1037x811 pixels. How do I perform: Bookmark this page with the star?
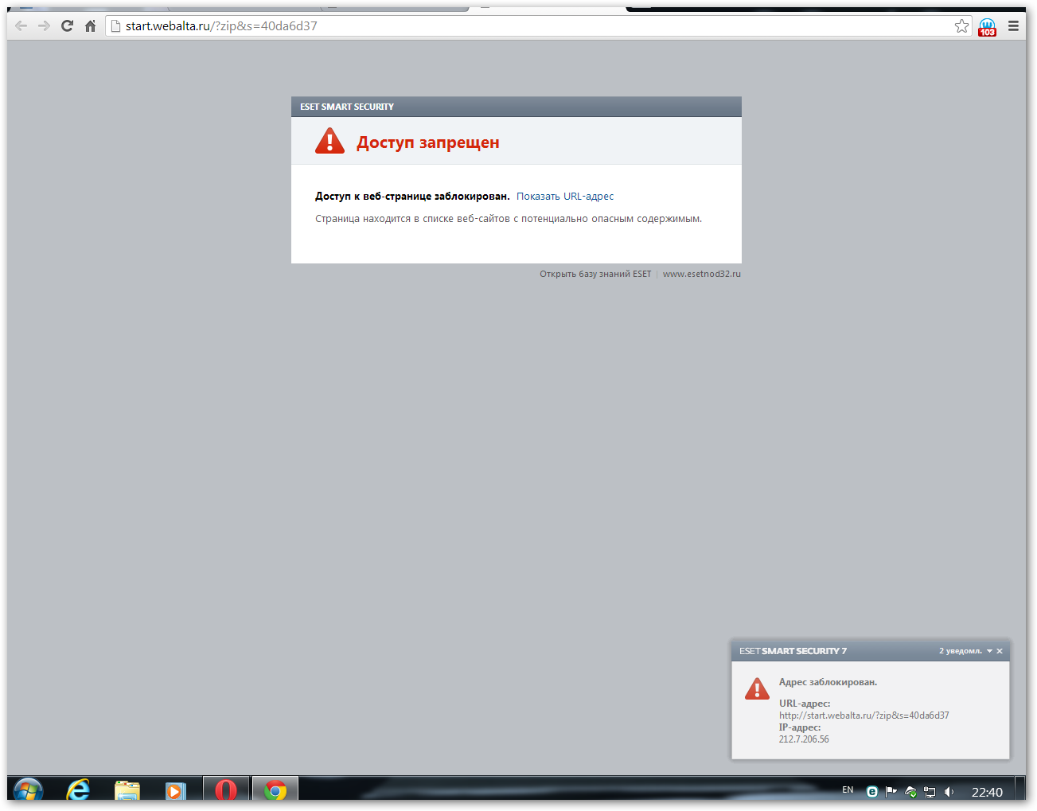(x=961, y=26)
